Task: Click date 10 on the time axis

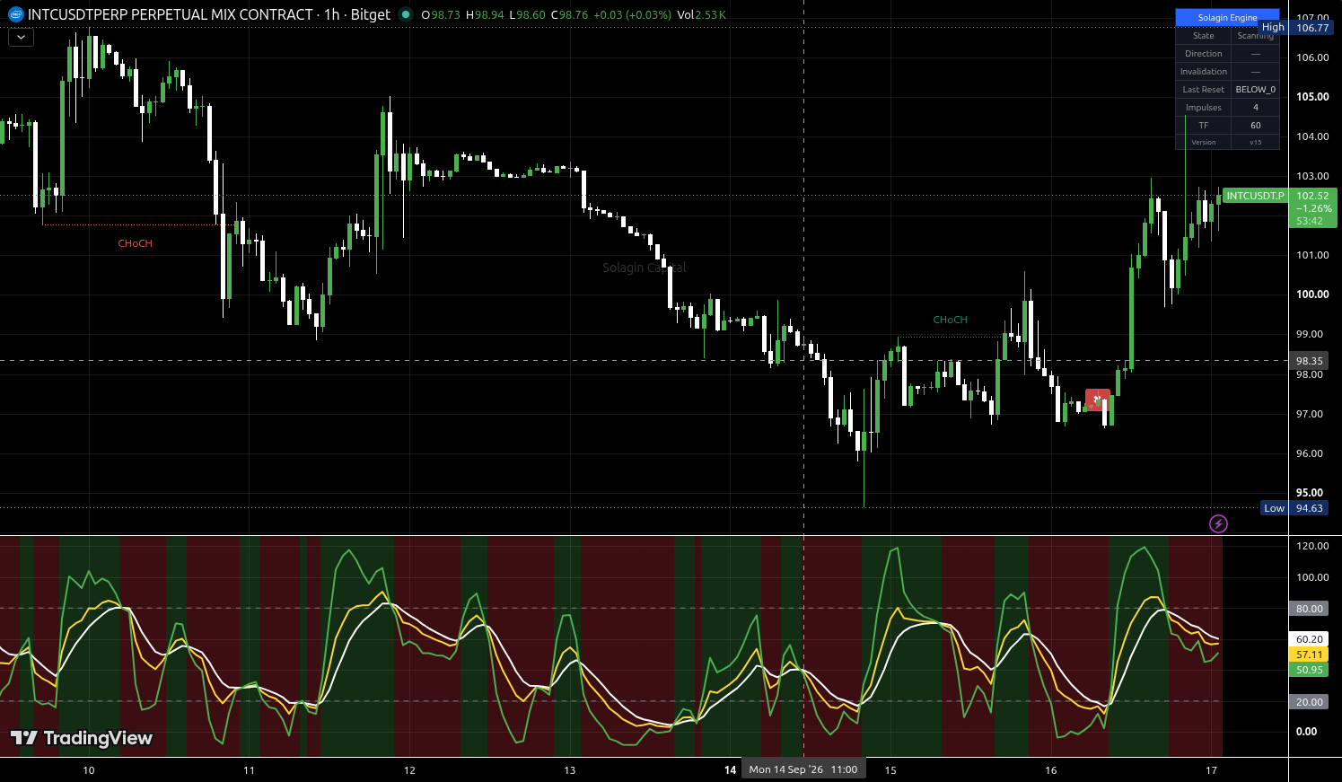Action: [88, 770]
